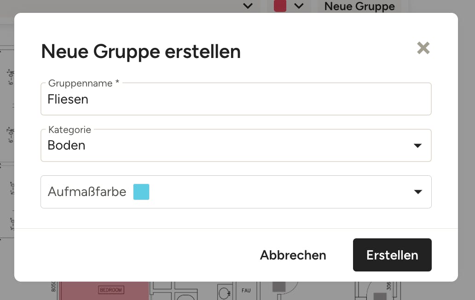Expand chevron right of red swatch

(x=299, y=6)
